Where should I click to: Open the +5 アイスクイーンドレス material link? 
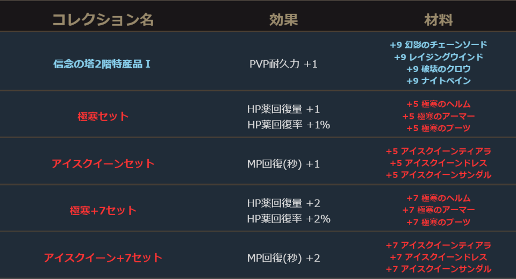438,163
